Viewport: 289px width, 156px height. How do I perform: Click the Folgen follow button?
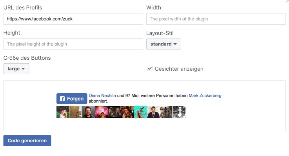coord(72,99)
